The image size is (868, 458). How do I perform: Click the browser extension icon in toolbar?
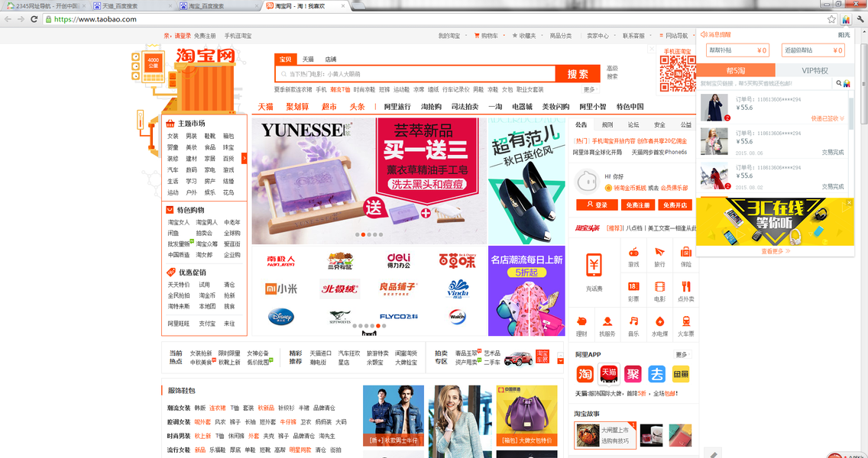[x=846, y=19]
